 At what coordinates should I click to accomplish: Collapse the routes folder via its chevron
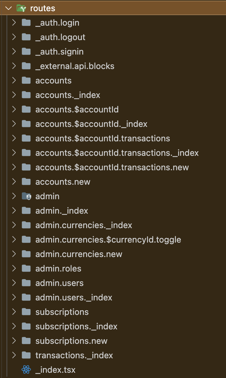click(8, 8)
